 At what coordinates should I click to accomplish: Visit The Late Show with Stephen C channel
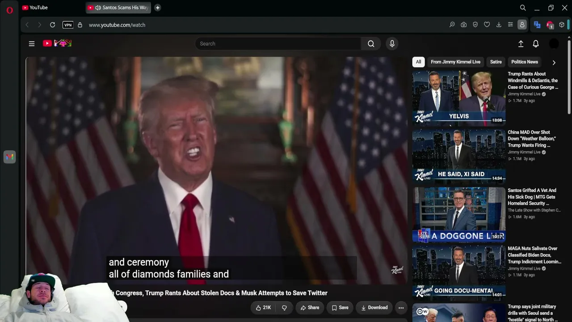tap(534, 210)
